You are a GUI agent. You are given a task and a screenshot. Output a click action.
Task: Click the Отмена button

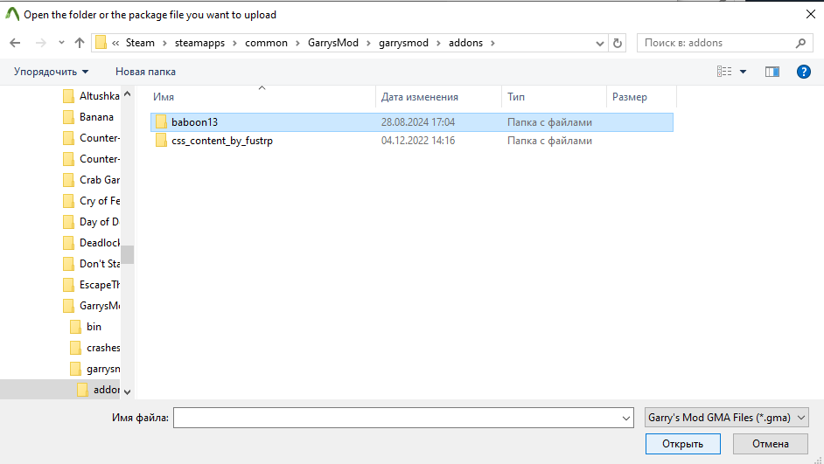pos(771,444)
